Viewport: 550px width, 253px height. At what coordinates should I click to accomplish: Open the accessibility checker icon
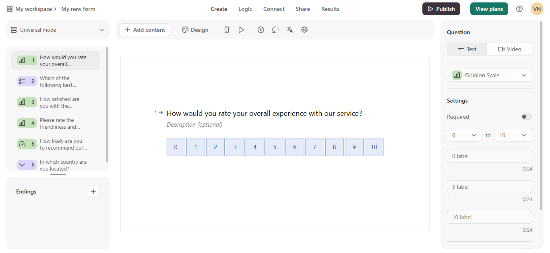[x=261, y=29]
